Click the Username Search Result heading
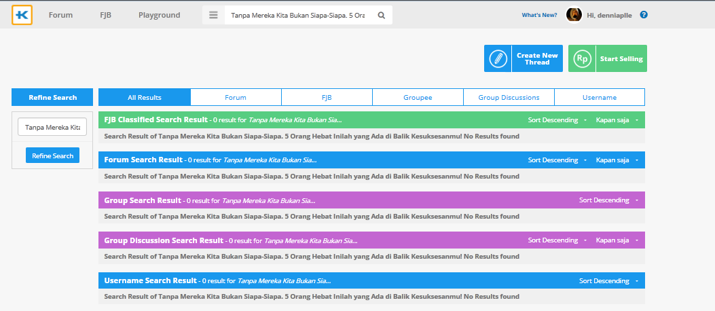The width and height of the screenshot is (715, 311). click(x=151, y=280)
